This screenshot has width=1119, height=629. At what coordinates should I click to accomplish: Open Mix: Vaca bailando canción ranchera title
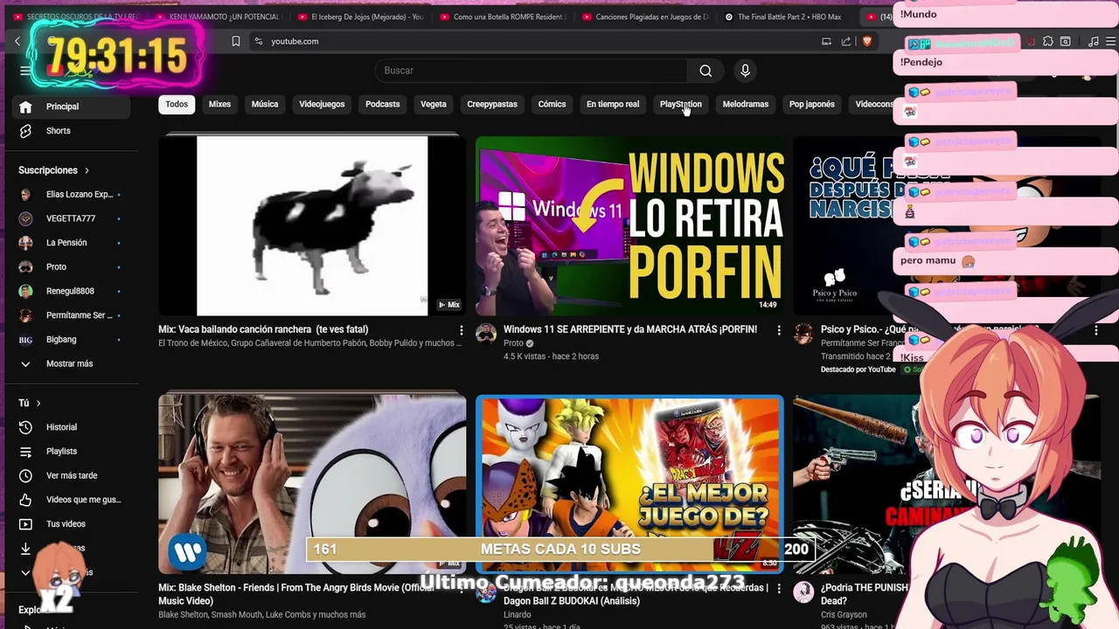263,329
